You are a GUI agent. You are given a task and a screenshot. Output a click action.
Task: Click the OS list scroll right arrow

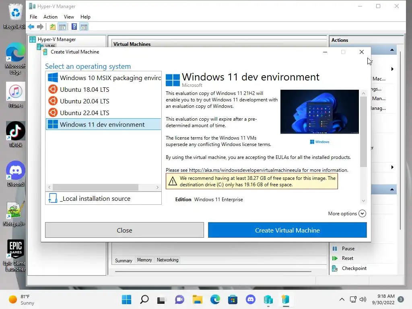pos(157,187)
